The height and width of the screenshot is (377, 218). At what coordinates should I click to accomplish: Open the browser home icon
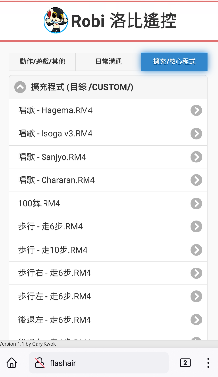(x=12, y=363)
